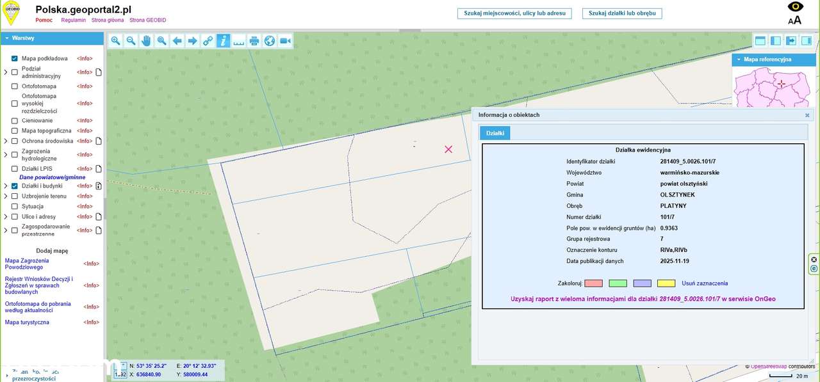Viewport: 820px width, 382px height.
Task: Enable the Podział administracyjny layer checkbox
Action: (15, 72)
